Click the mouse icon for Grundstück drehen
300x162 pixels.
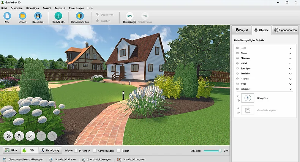coord(51,159)
